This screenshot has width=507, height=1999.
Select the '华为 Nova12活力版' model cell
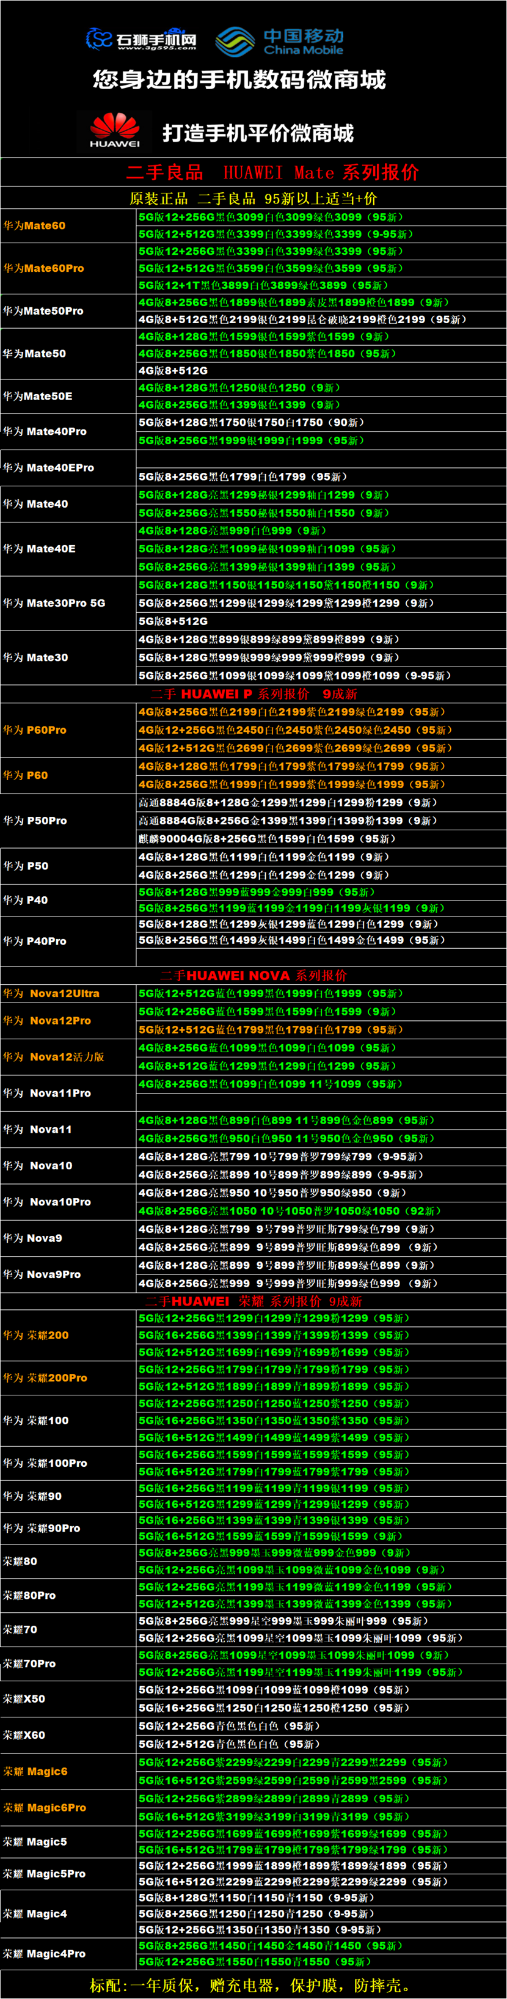click(x=68, y=1057)
